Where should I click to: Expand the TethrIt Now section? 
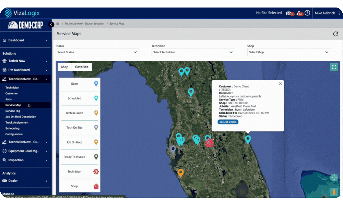(x=25, y=61)
